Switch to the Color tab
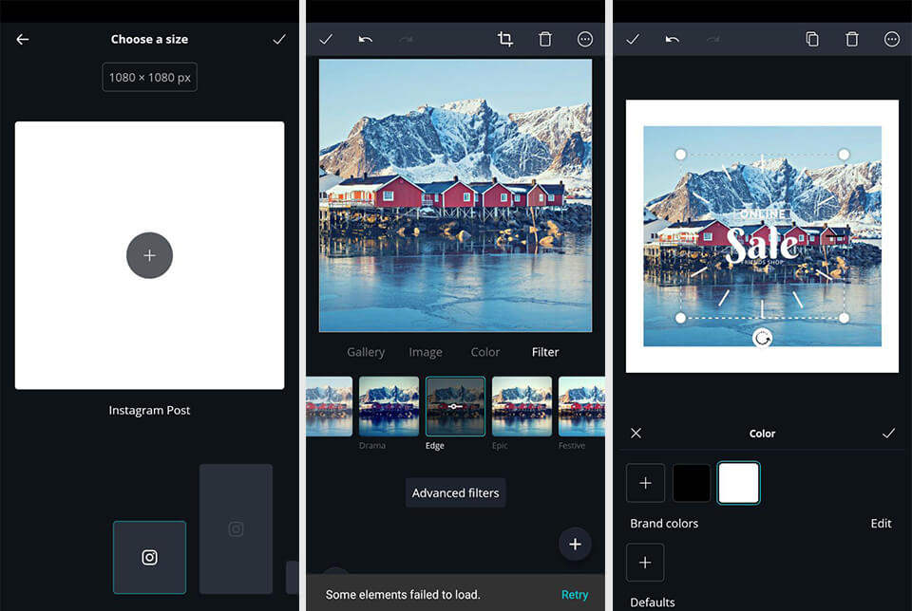The width and height of the screenshot is (912, 611). [x=485, y=352]
